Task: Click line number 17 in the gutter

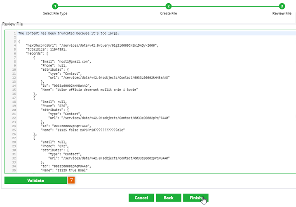Action: 14,98
